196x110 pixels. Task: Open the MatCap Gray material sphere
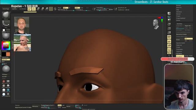coord(6,37)
